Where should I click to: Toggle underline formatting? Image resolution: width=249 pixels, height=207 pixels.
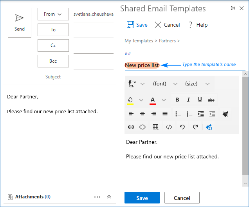click(x=200, y=100)
